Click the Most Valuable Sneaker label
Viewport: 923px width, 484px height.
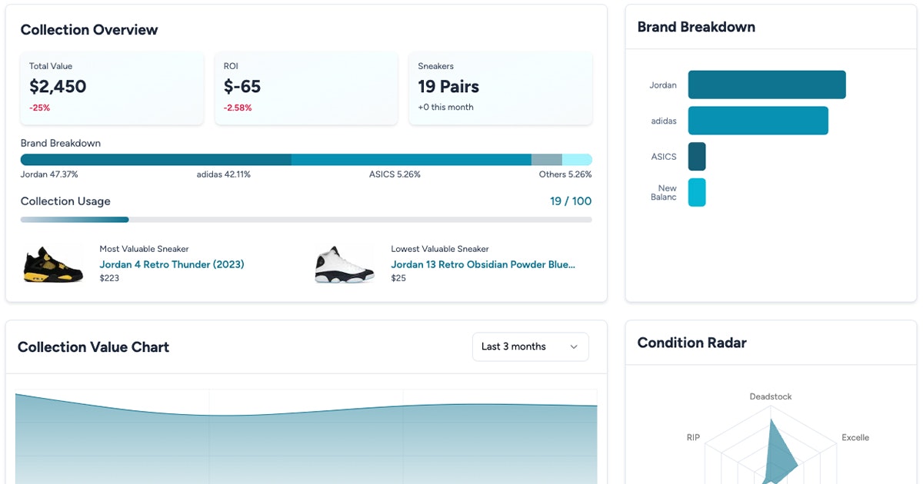click(144, 249)
